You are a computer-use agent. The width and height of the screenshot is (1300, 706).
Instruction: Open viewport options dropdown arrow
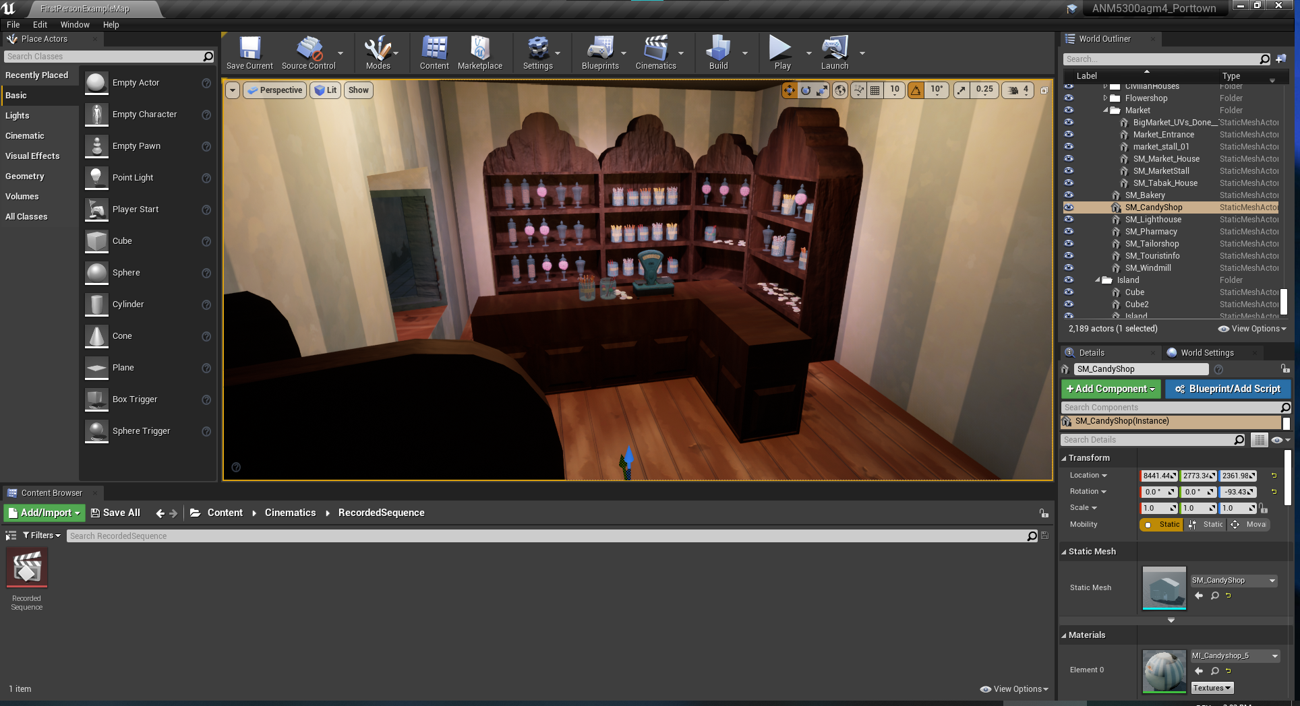[233, 90]
